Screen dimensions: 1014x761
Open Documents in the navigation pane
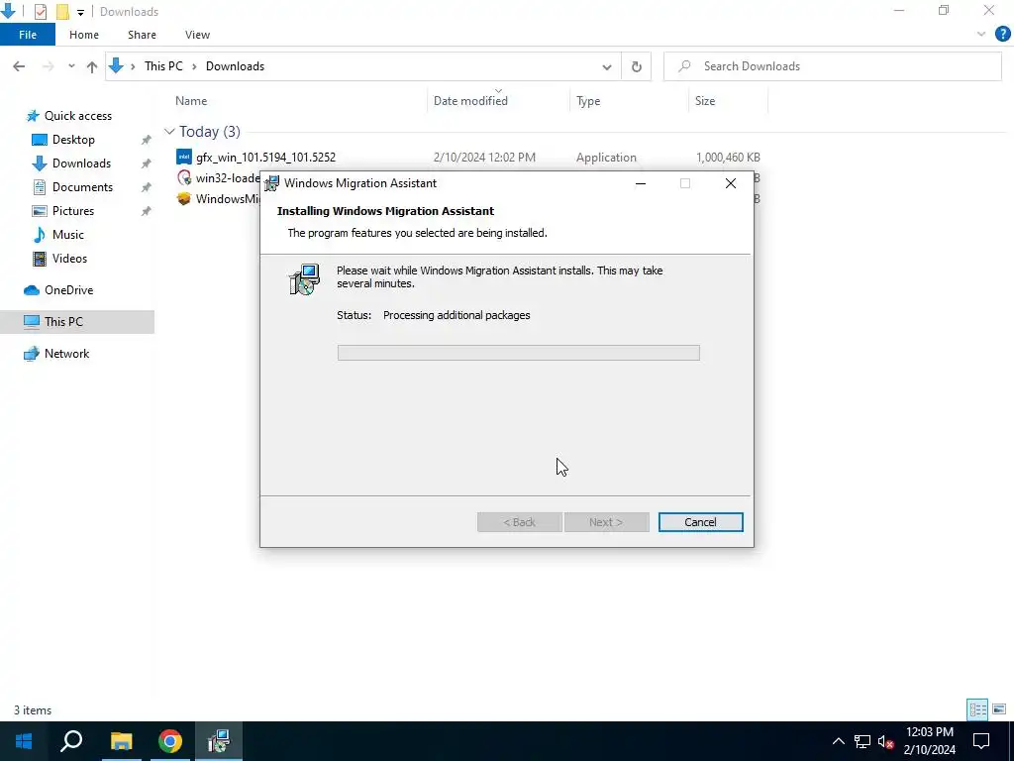click(x=82, y=187)
